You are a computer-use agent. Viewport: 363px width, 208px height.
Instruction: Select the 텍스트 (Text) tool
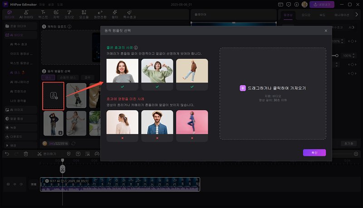pyautogui.click(x=43, y=15)
